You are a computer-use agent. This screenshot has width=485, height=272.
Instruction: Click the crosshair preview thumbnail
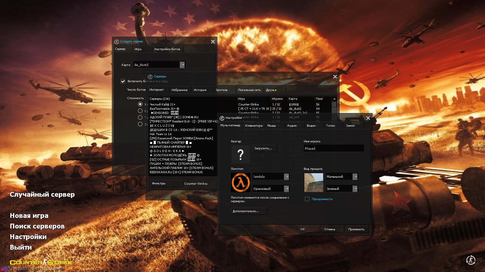point(314,183)
